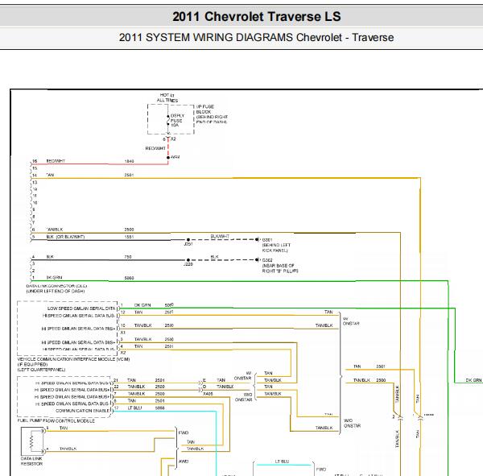Click the "BLK/WHT" dashed wire label

(220, 236)
